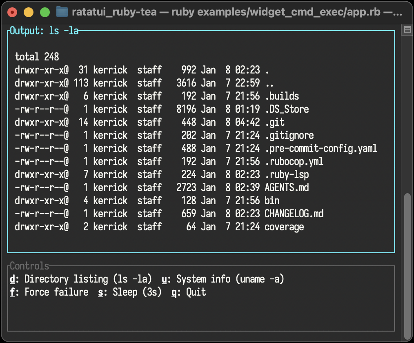Click '.pre-commit-config.yaml' file name
This screenshot has height=343, width=414.
[321, 148]
